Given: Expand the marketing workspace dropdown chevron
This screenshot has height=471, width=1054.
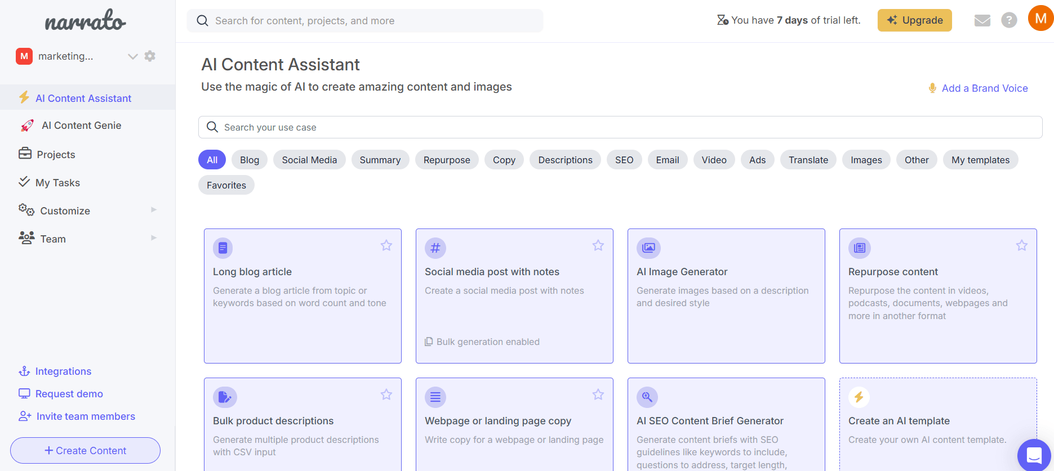Looking at the screenshot, I should (x=133, y=56).
